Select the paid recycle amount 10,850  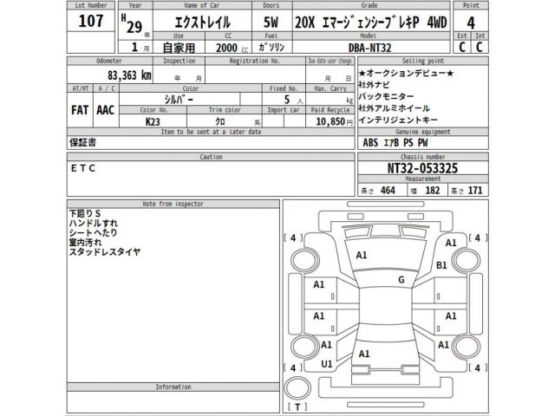[x=330, y=121]
